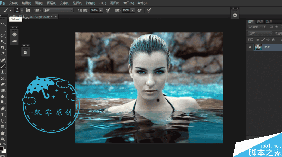Select the Move tool
282x157 pixels.
point(2,24)
